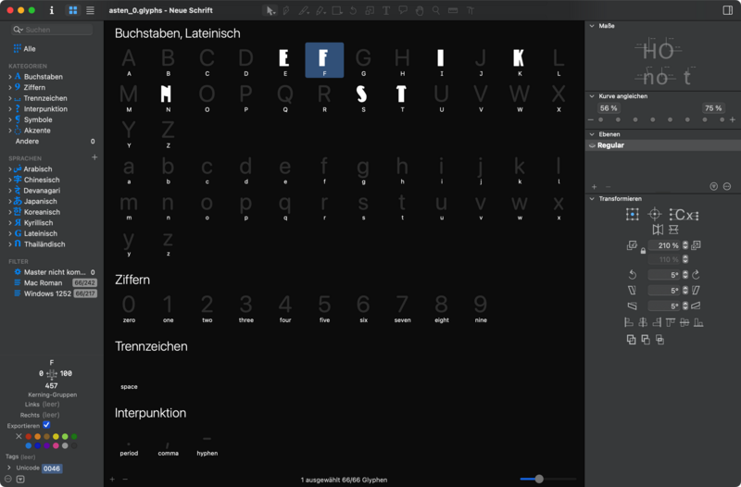Expand the Kyrillisch language group
This screenshot has width=741, height=487.
click(x=10, y=223)
